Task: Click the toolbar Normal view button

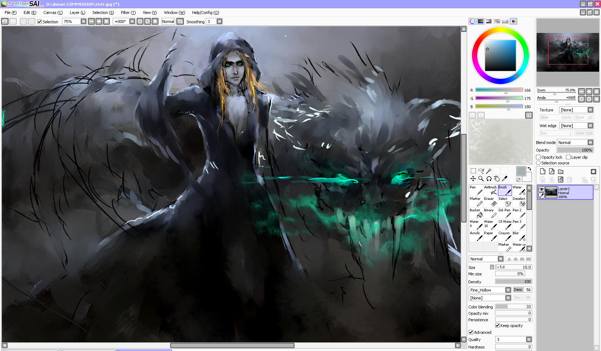Action: point(168,21)
